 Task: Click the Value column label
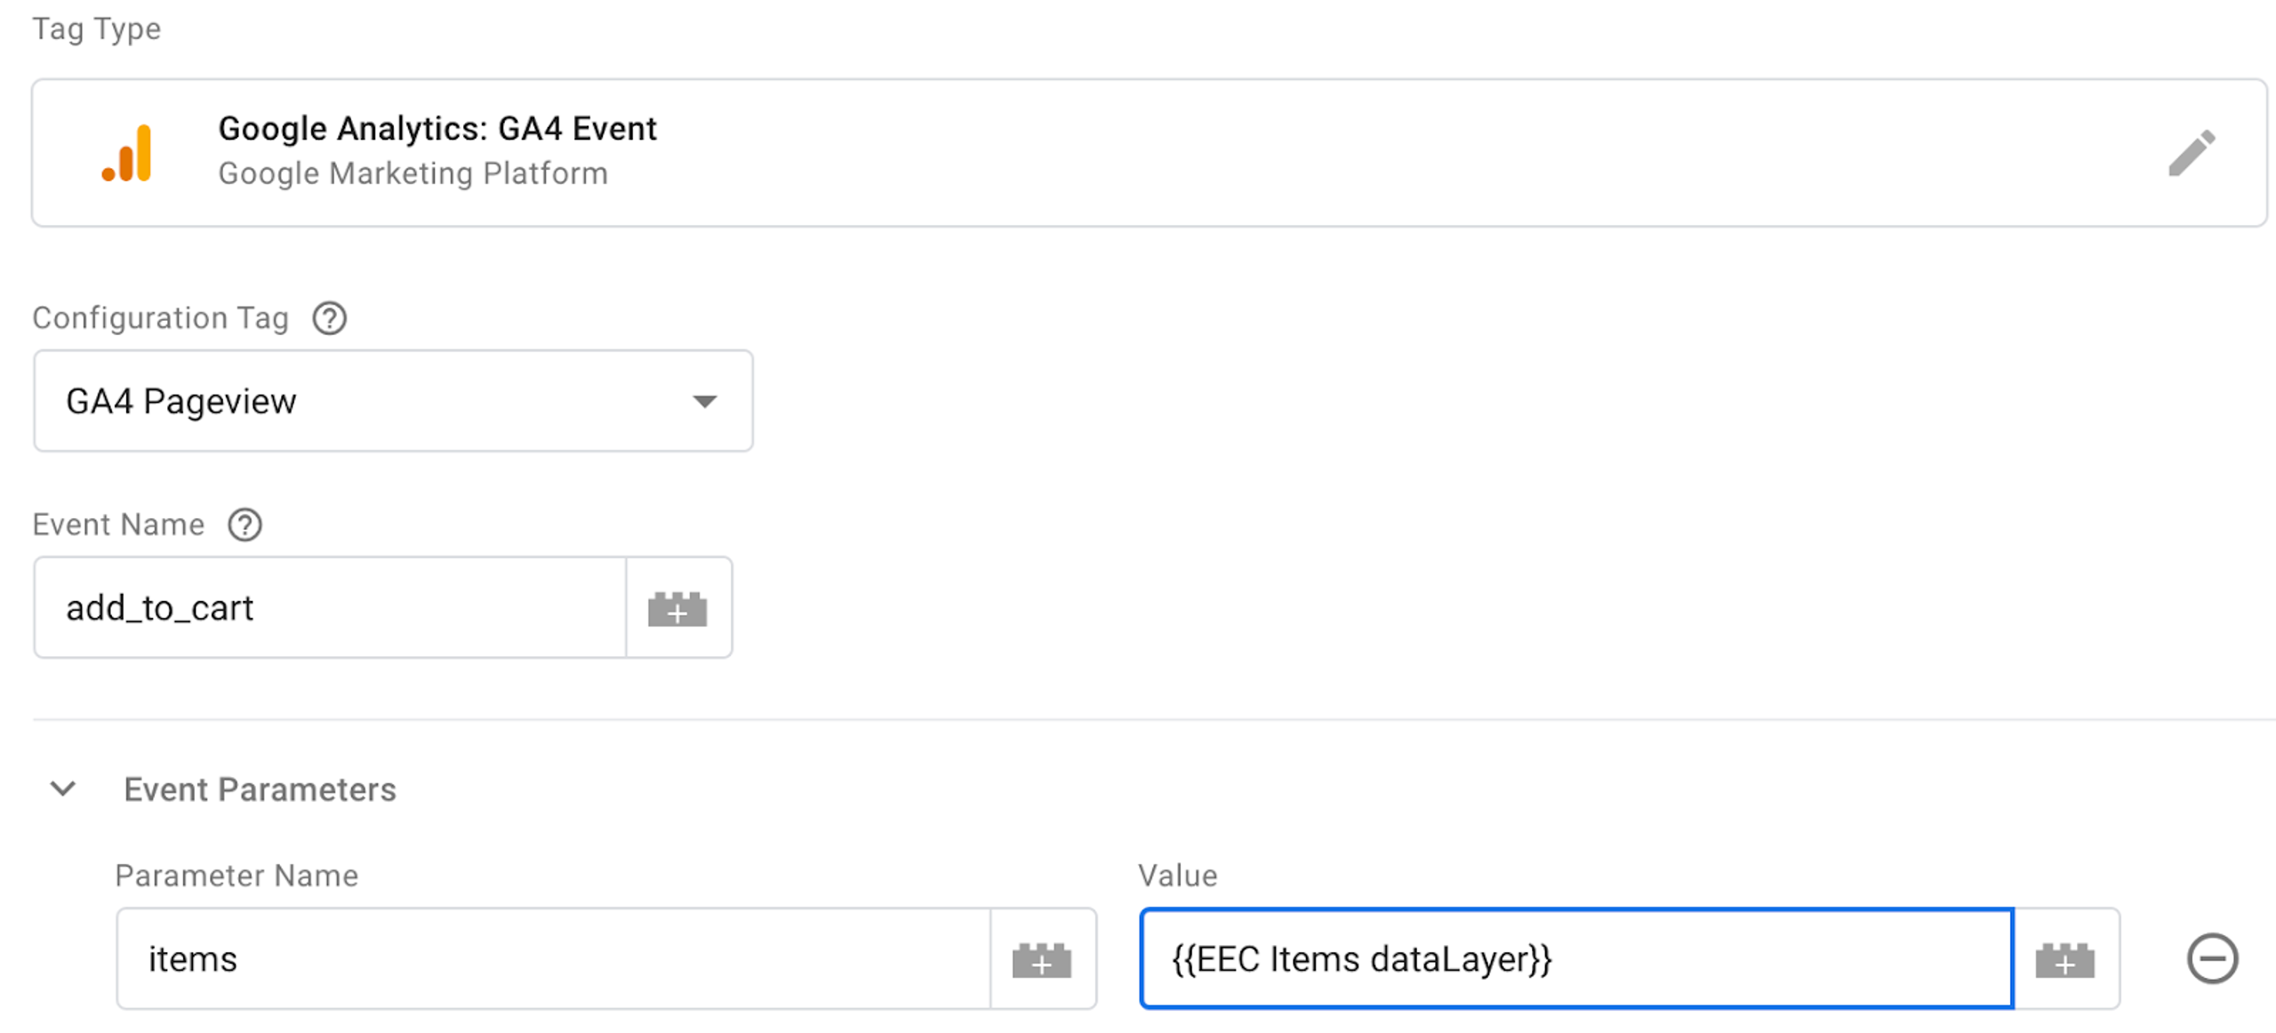tap(1177, 876)
